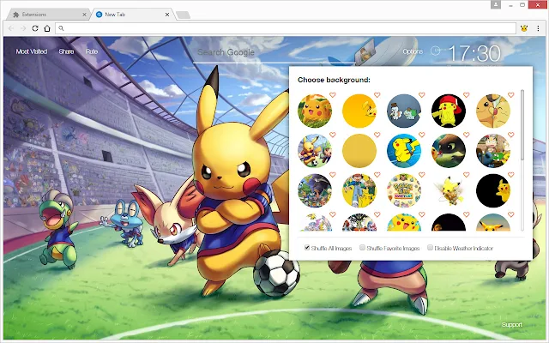Open the Most Visited menu
The width and height of the screenshot is (549, 343).
click(32, 51)
